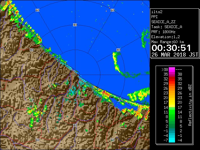Select the SEAICE_A_ZZ product label
This screenshot has height=150, width=200.
[163, 22]
